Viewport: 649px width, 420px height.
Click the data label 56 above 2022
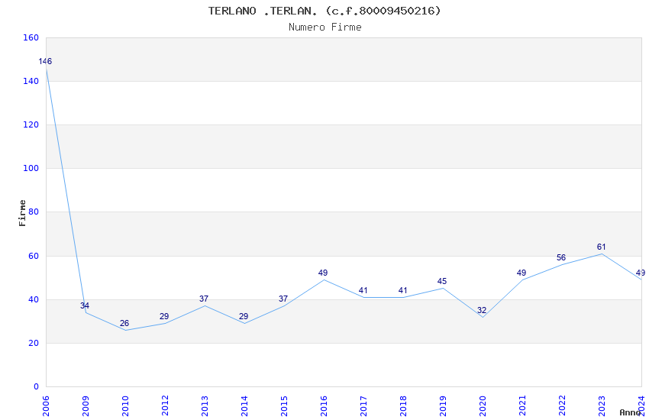click(561, 257)
